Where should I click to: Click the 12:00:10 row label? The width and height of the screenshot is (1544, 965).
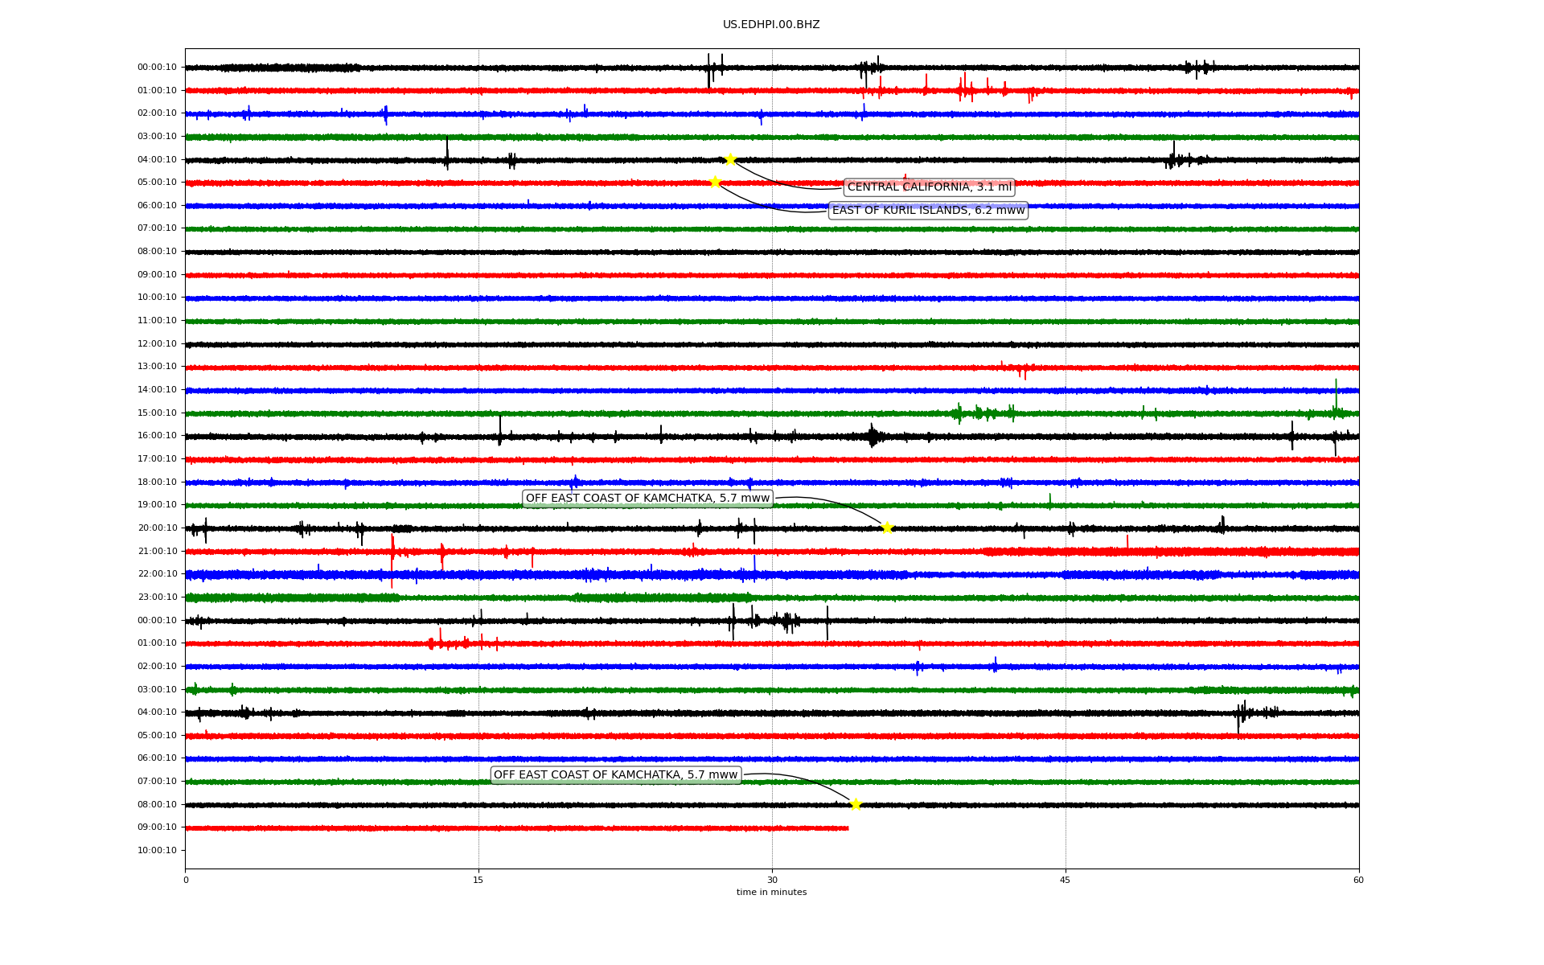tap(157, 344)
